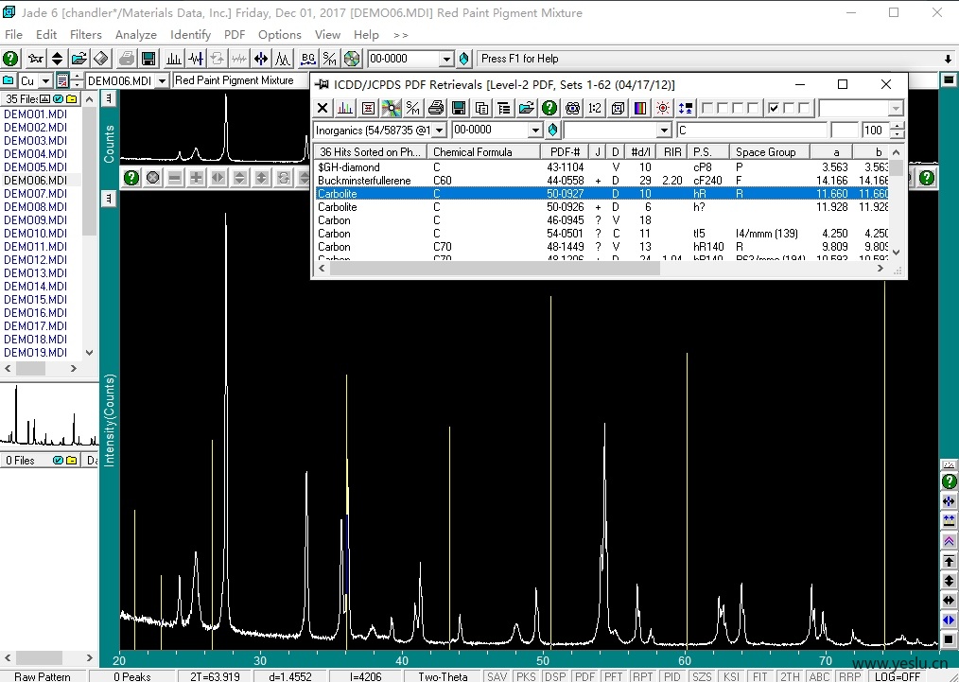The image size is (959, 682).
Task: Click the hits list vertical scrollbar down arrow
Action: coord(896,252)
